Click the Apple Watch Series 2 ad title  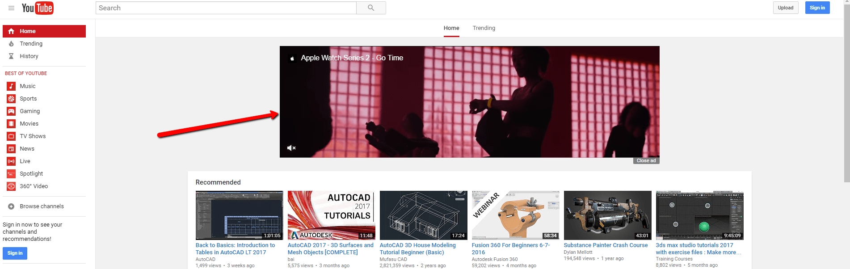(352, 58)
